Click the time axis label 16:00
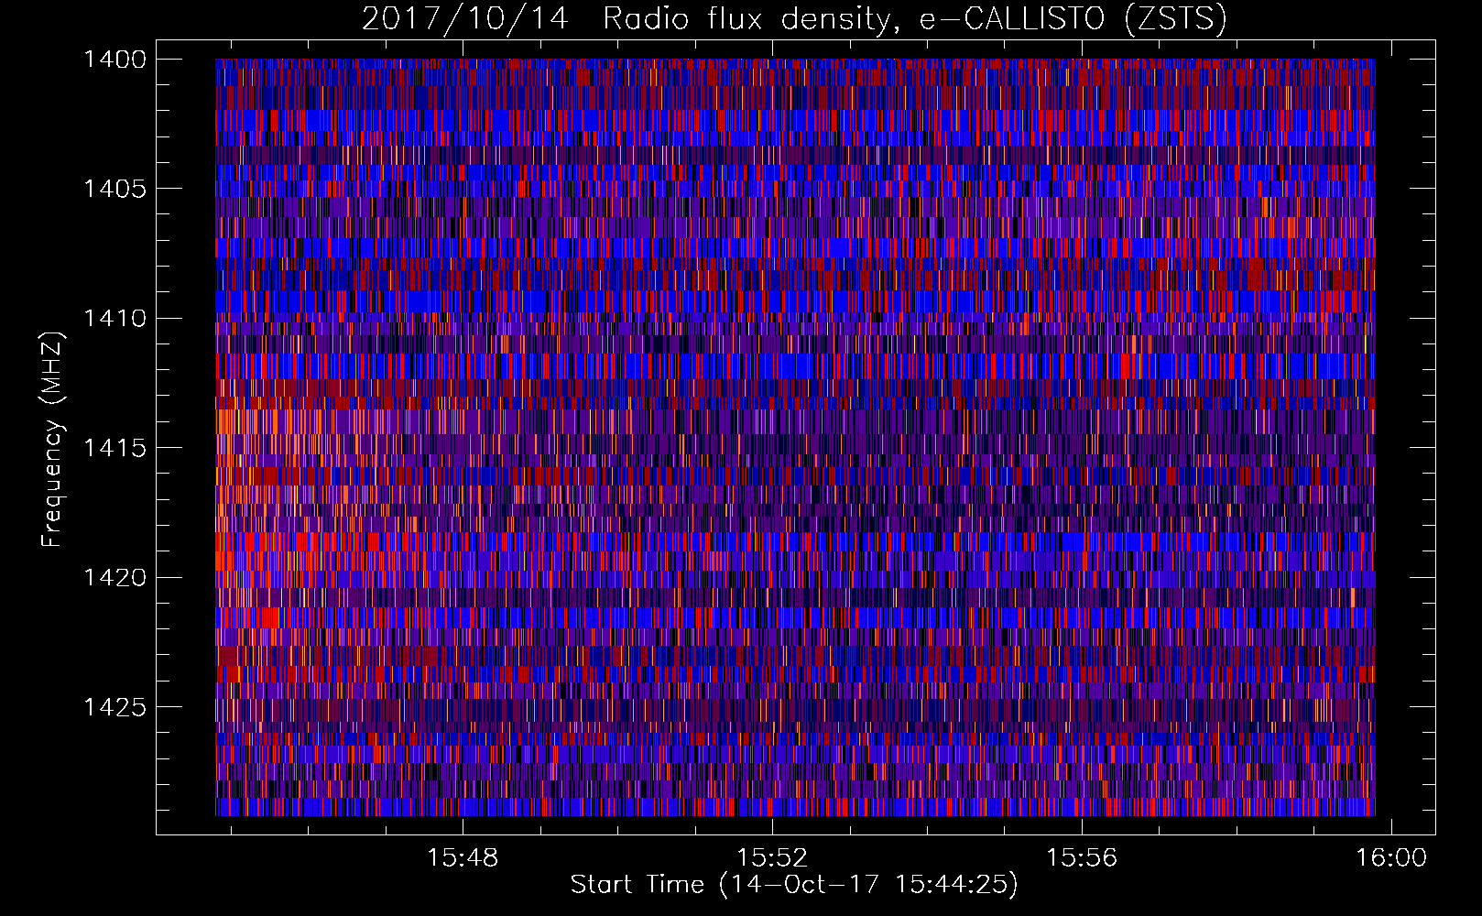This screenshot has width=1482, height=916. pos(1391,858)
